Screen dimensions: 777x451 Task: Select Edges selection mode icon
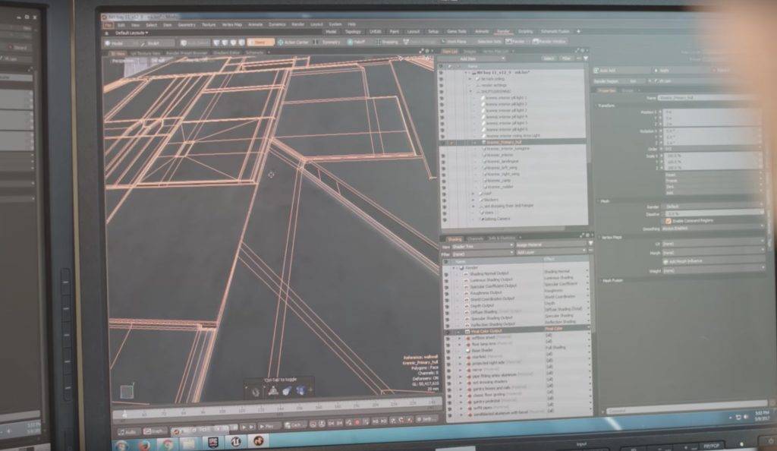click(x=225, y=43)
